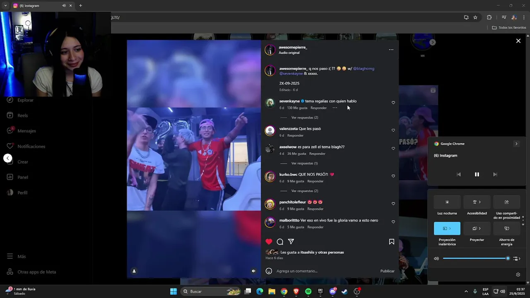Reply to malborittto's comment
The width and height of the screenshot is (530, 298).
pyautogui.click(x=315, y=227)
